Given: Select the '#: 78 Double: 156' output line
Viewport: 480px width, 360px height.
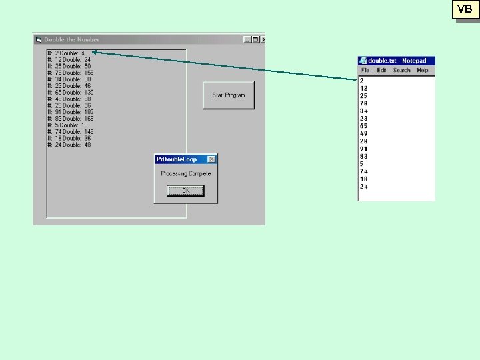Looking at the screenshot, I should pyautogui.click(x=71, y=73).
